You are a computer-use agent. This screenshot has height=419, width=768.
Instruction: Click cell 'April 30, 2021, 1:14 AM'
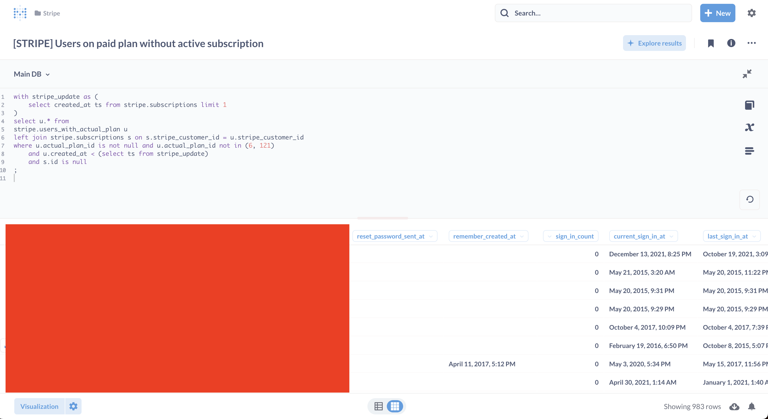pos(642,382)
